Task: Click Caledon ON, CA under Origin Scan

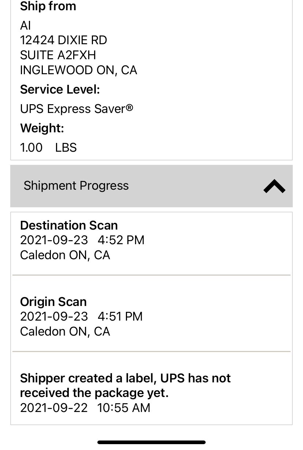Action: tap(65, 332)
